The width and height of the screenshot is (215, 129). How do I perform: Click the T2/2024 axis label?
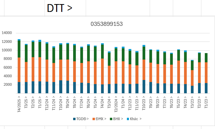[116, 104]
